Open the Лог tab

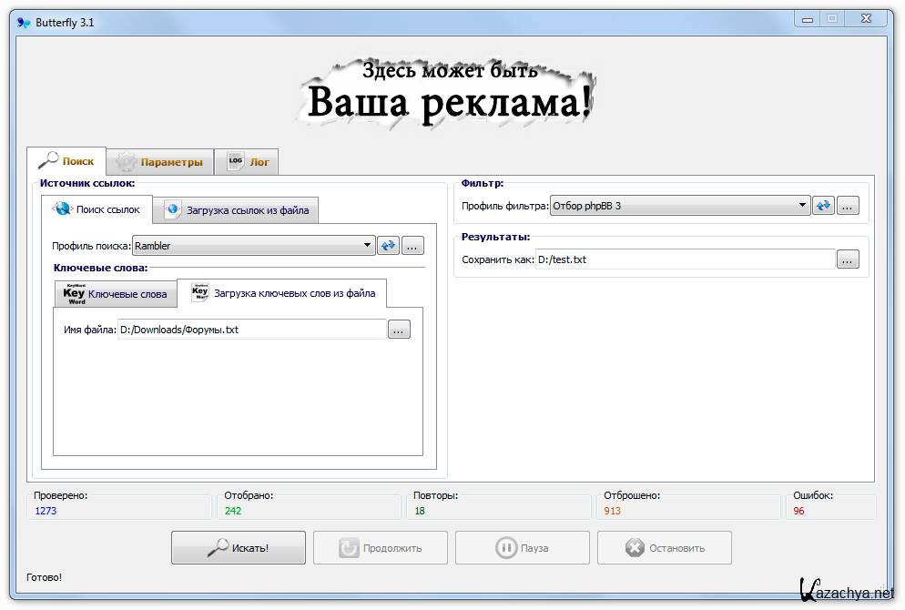tap(247, 162)
